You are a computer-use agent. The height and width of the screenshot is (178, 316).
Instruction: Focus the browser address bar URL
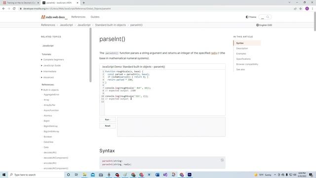coord(67,9)
